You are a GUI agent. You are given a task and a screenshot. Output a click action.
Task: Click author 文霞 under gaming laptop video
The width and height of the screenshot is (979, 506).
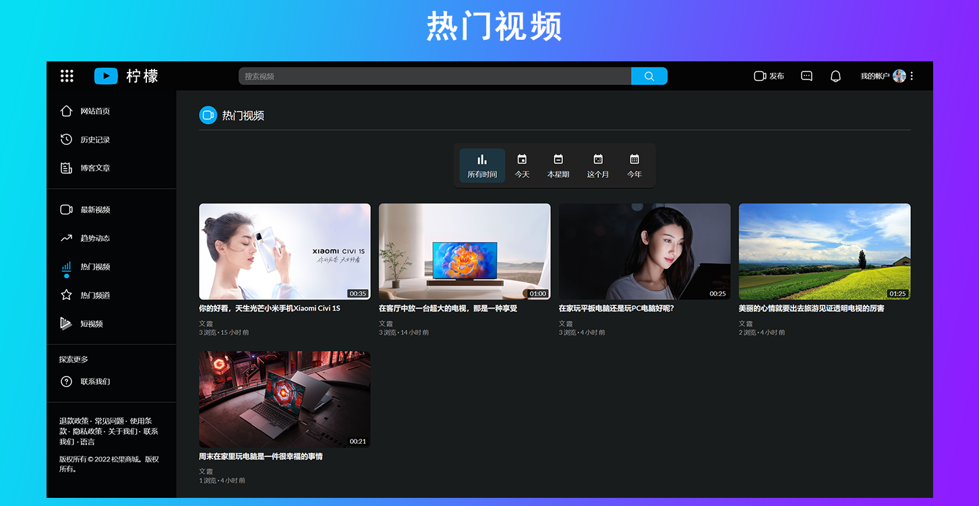tap(206, 472)
